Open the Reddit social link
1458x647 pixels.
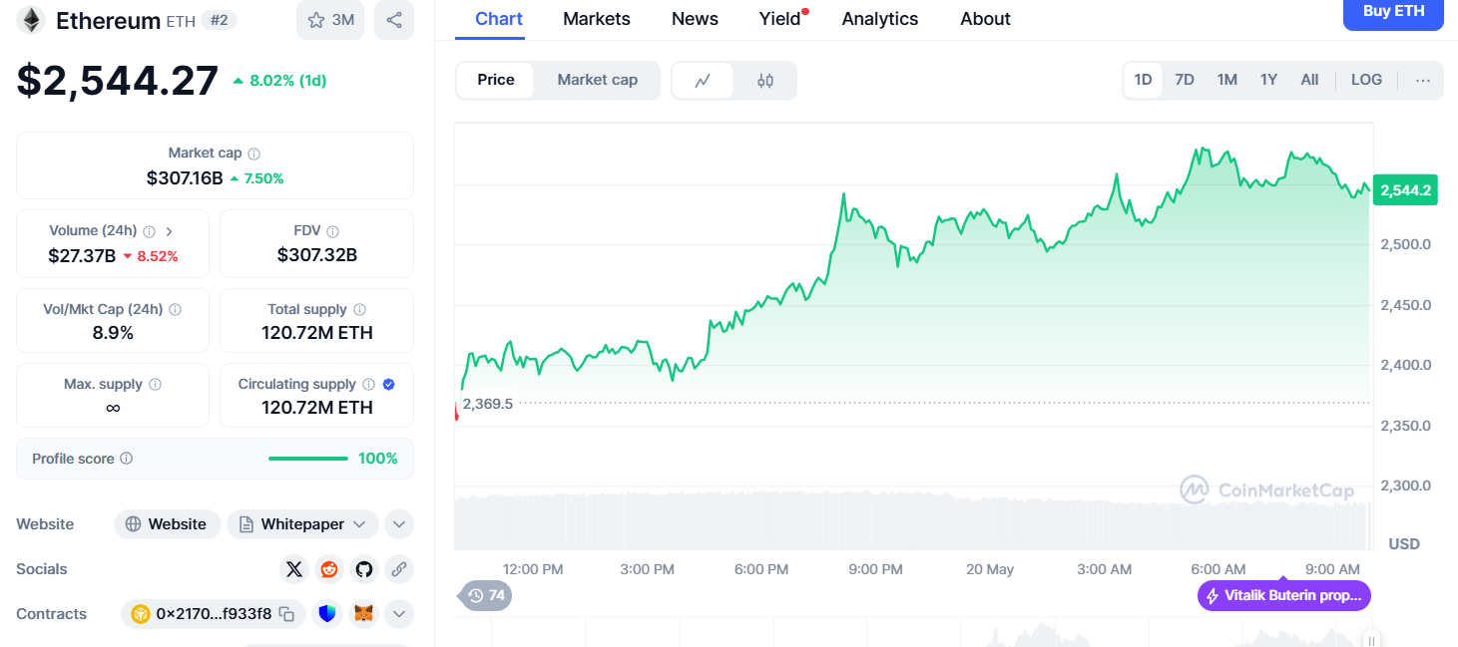click(328, 569)
